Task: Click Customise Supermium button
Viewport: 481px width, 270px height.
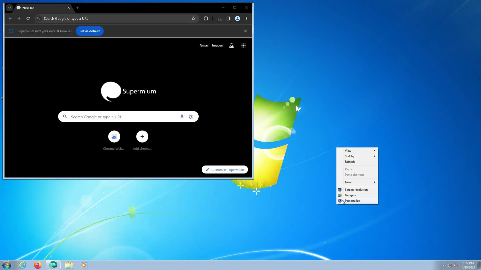Action: [225, 170]
